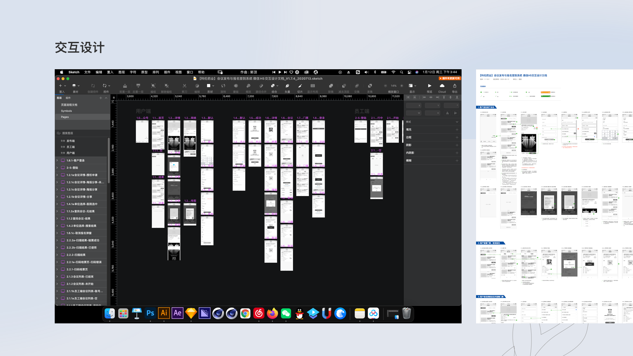The image size is (633, 356).
Task: Add a border with 边框 plus
Action: coord(457,137)
